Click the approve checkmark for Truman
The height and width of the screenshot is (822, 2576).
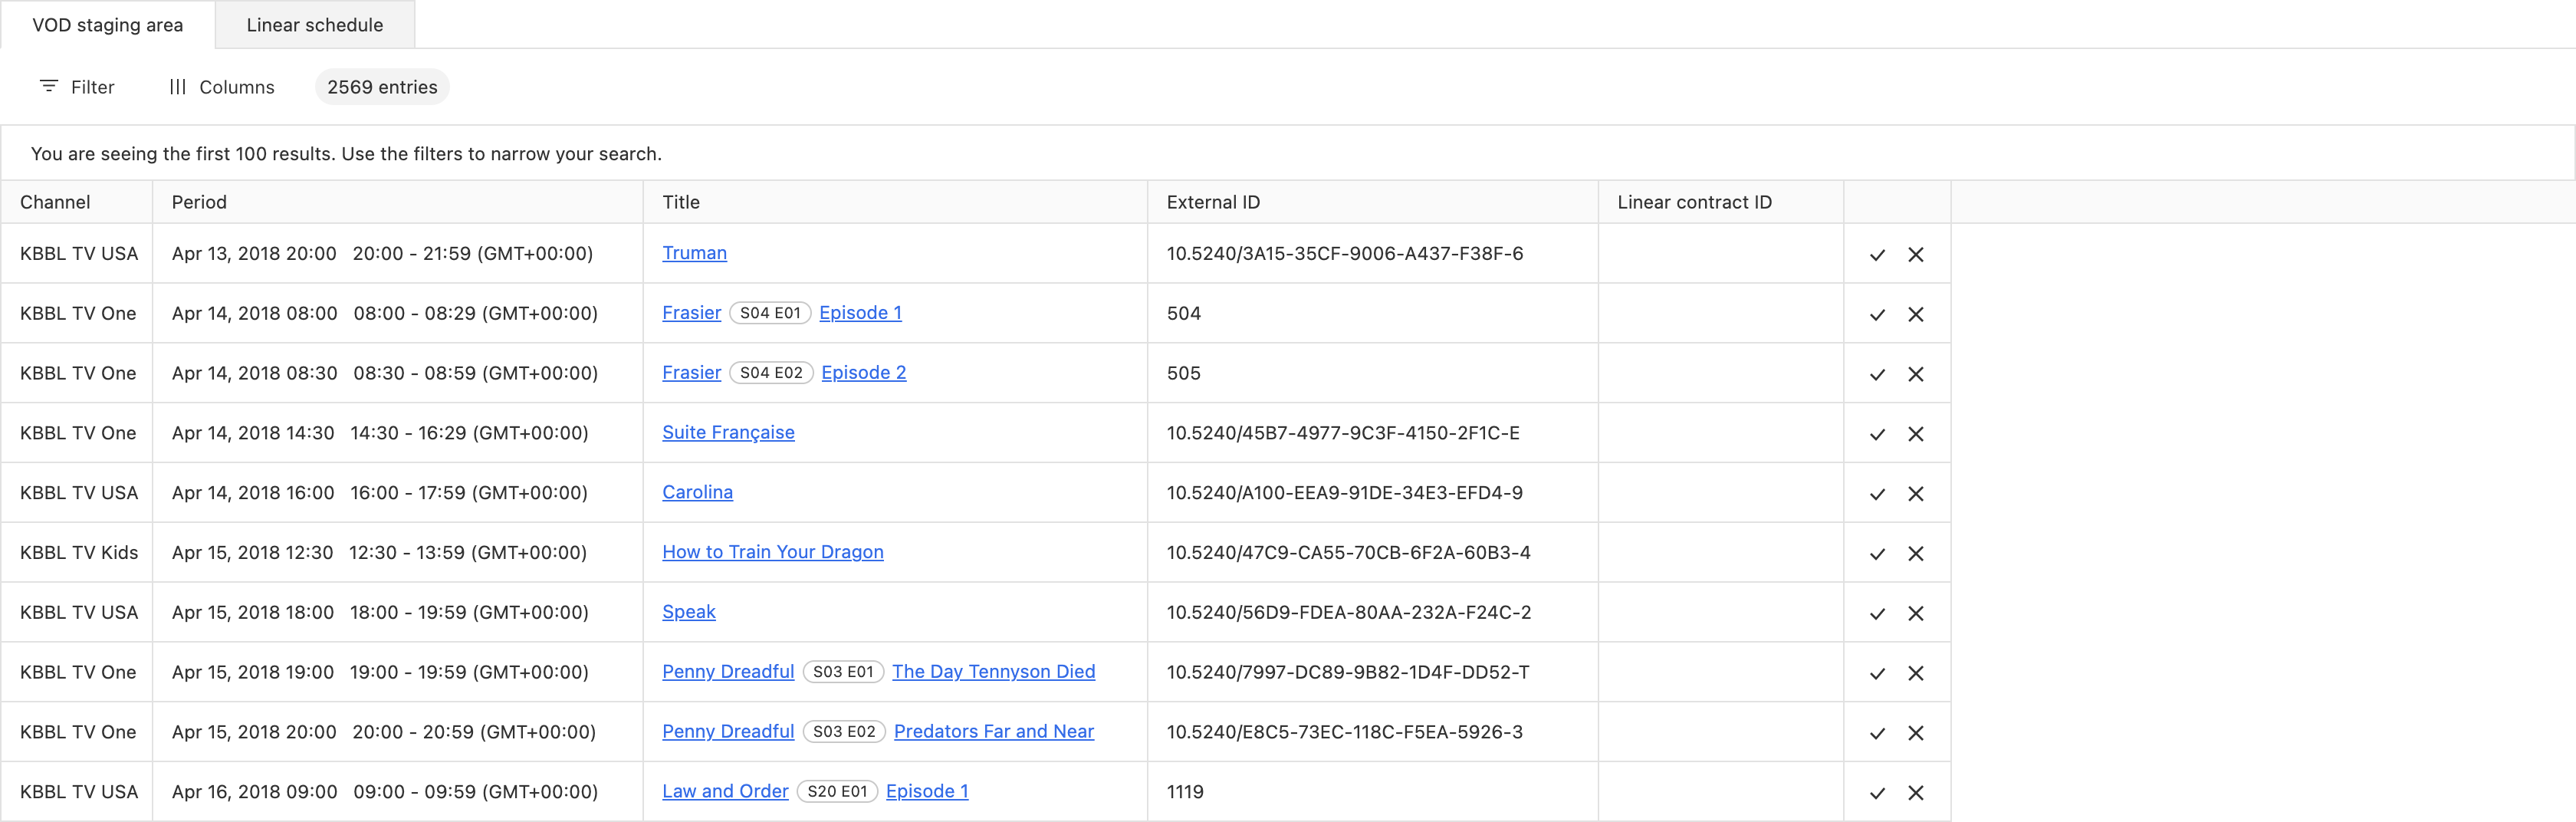pyautogui.click(x=1877, y=255)
